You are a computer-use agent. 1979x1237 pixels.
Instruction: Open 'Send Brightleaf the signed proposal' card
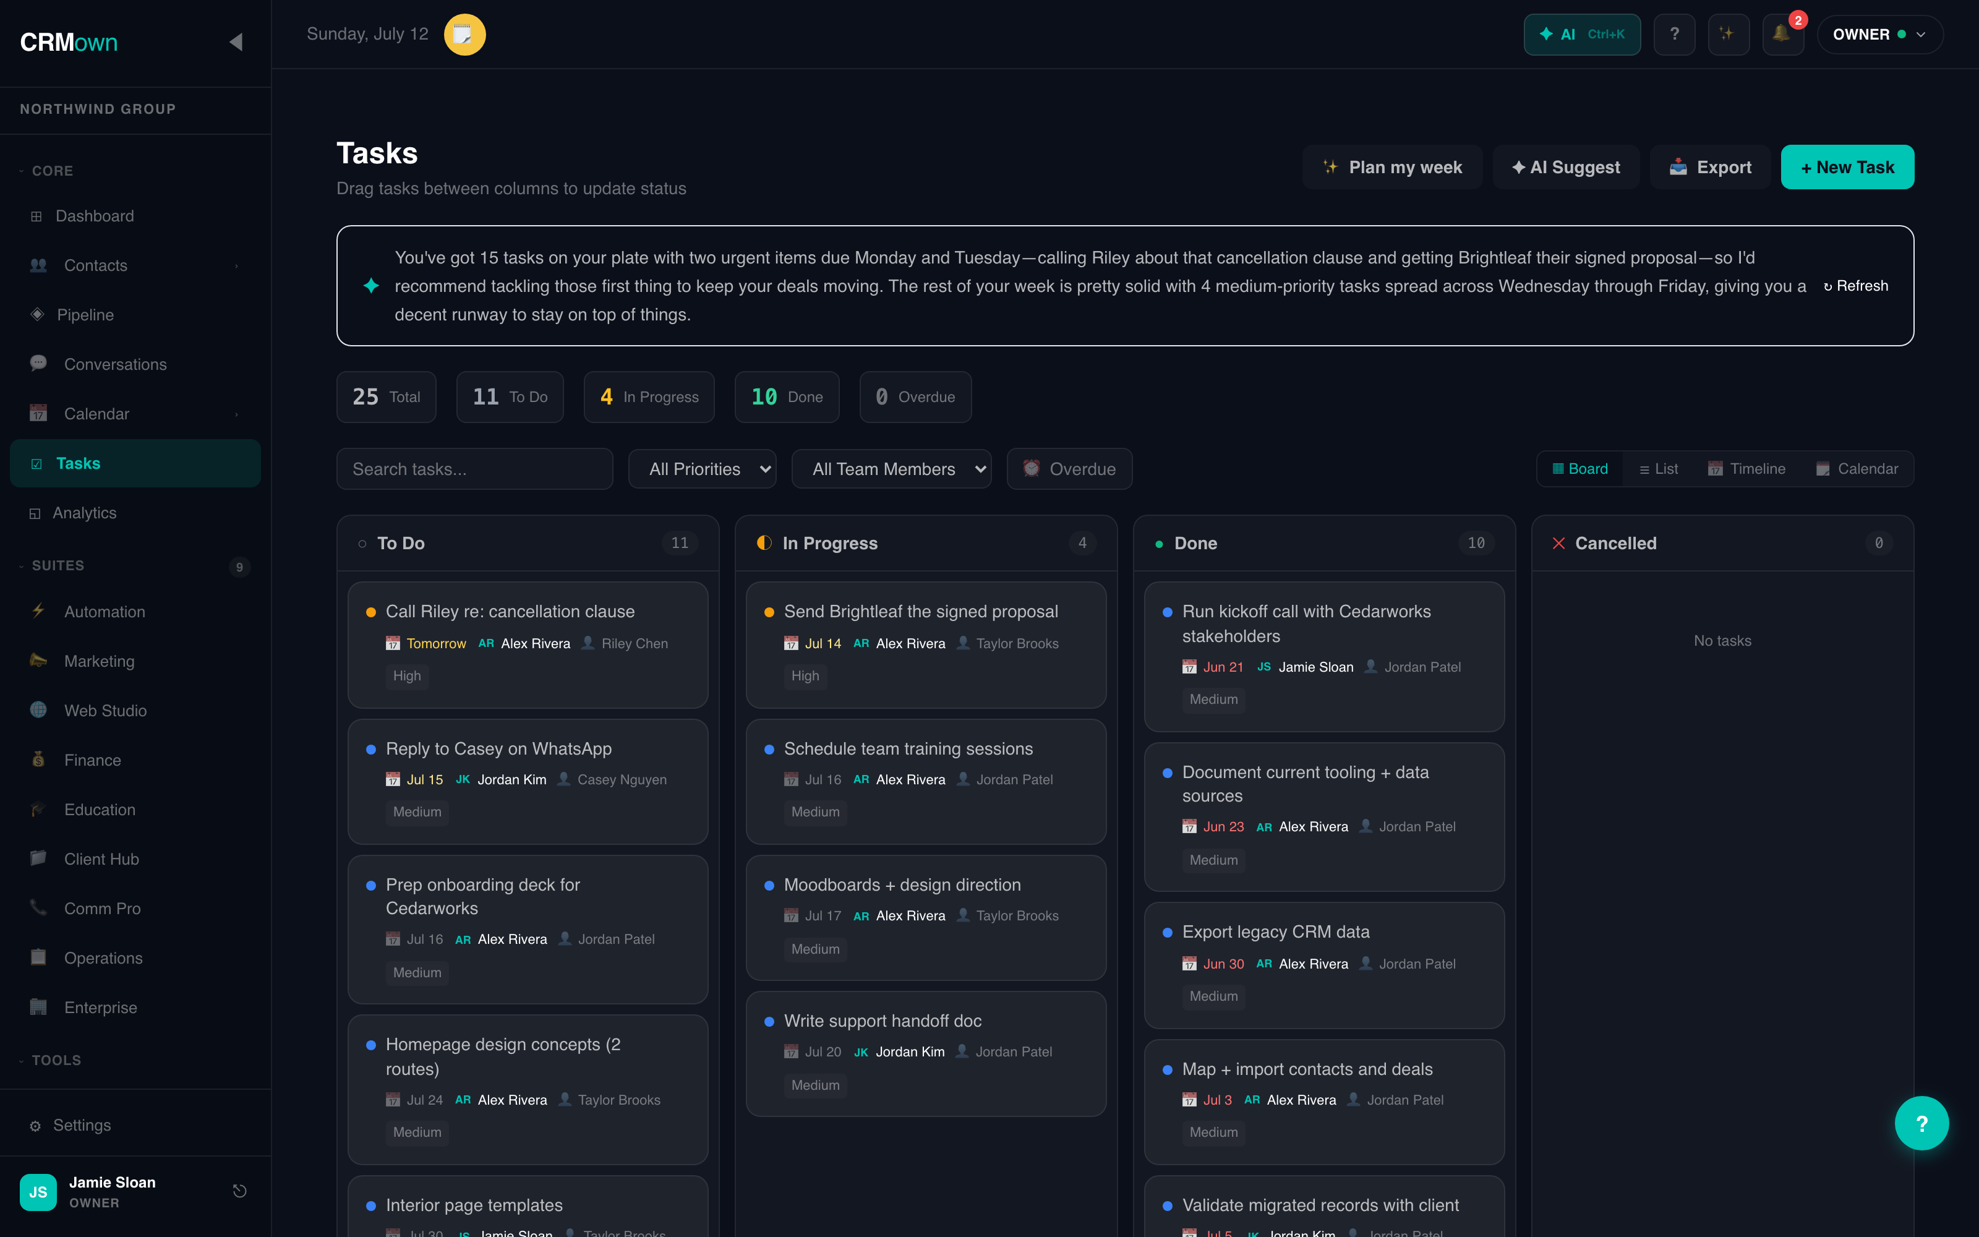click(x=926, y=644)
